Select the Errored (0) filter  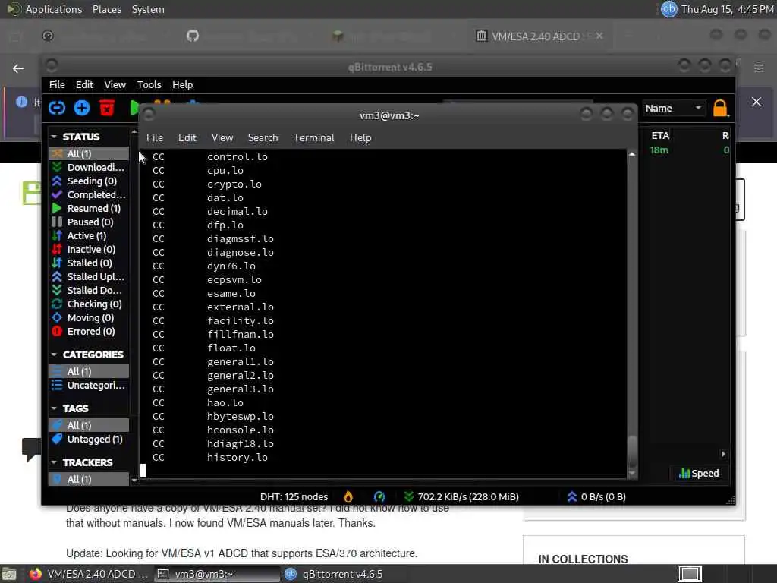pyautogui.click(x=90, y=331)
